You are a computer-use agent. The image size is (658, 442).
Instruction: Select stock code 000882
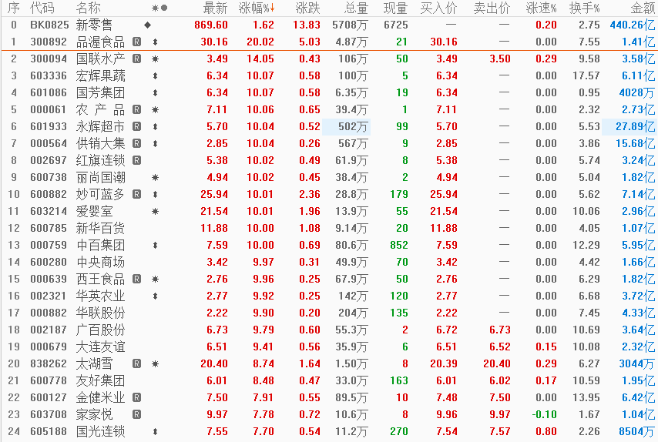(49, 313)
